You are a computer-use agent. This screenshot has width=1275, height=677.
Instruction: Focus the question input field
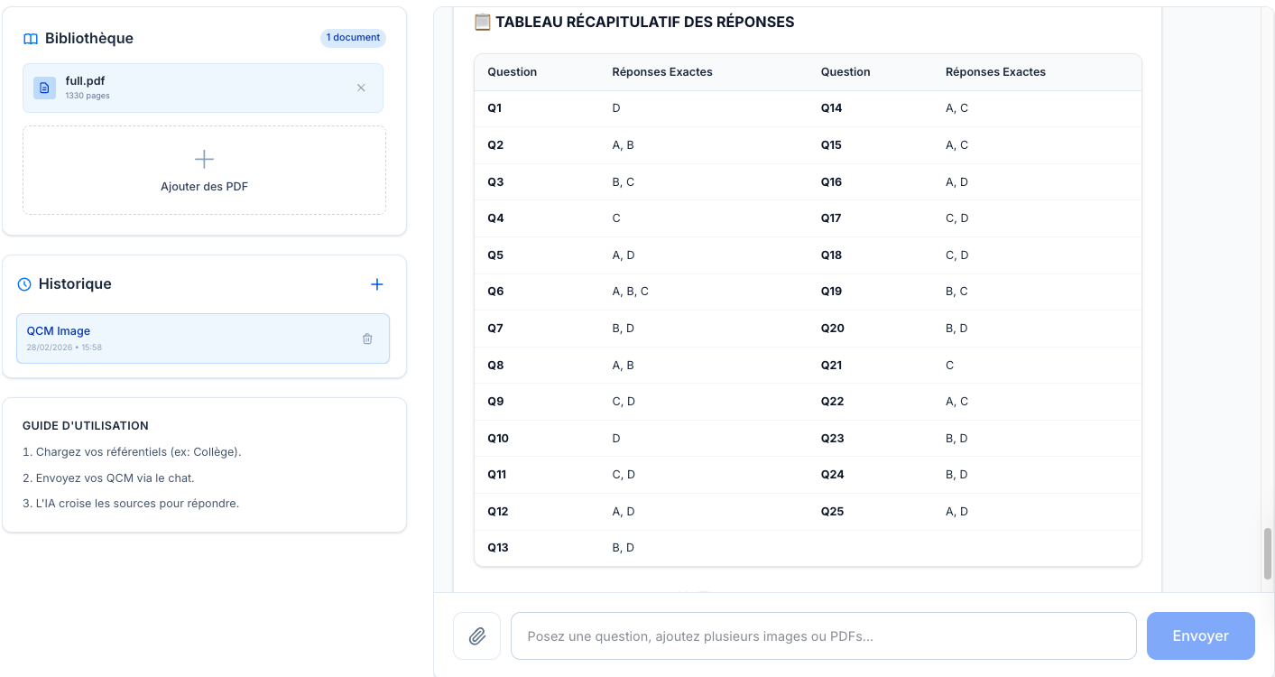823,636
